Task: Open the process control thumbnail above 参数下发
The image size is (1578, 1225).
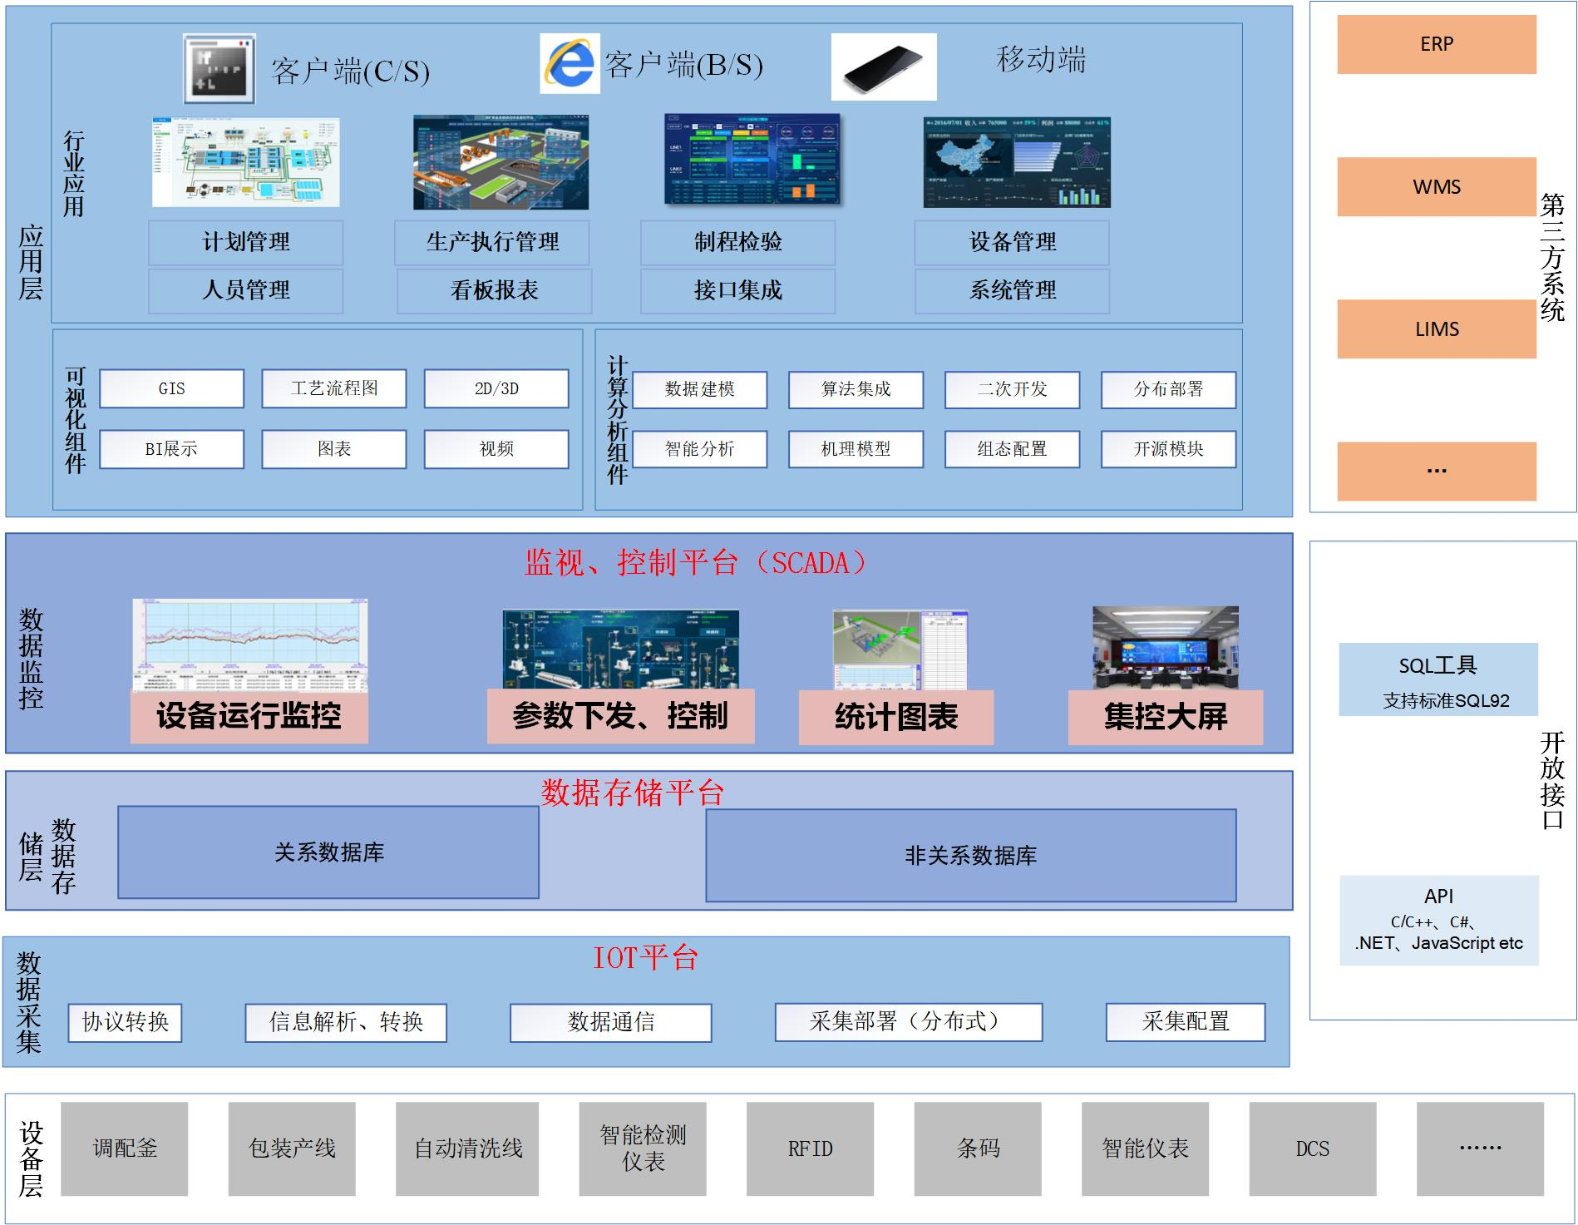Action: (620, 650)
